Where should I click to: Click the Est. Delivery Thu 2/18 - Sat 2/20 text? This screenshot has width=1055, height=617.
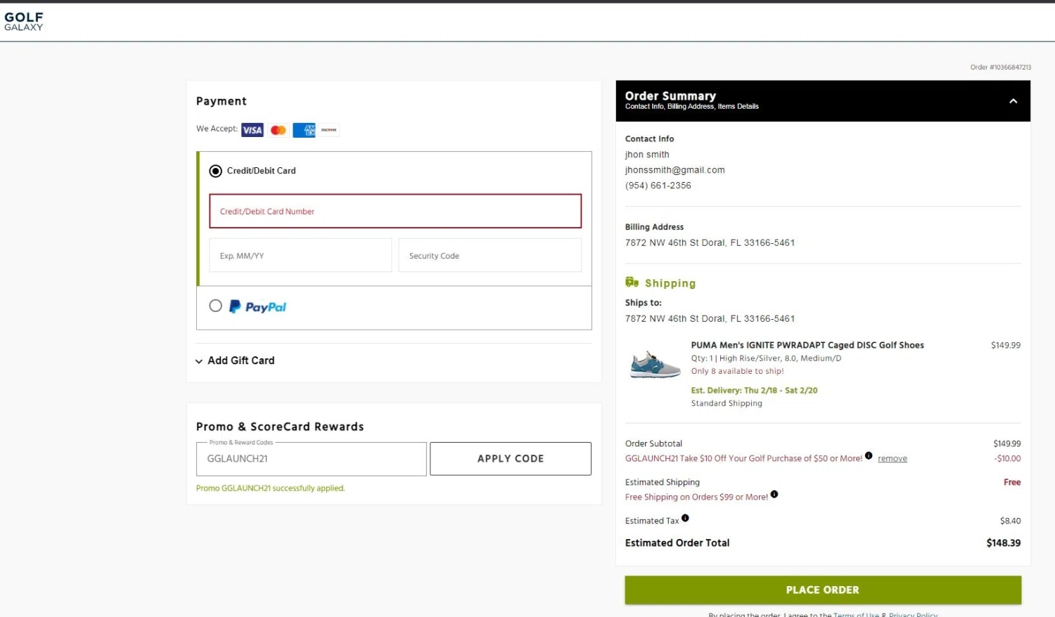click(x=755, y=391)
